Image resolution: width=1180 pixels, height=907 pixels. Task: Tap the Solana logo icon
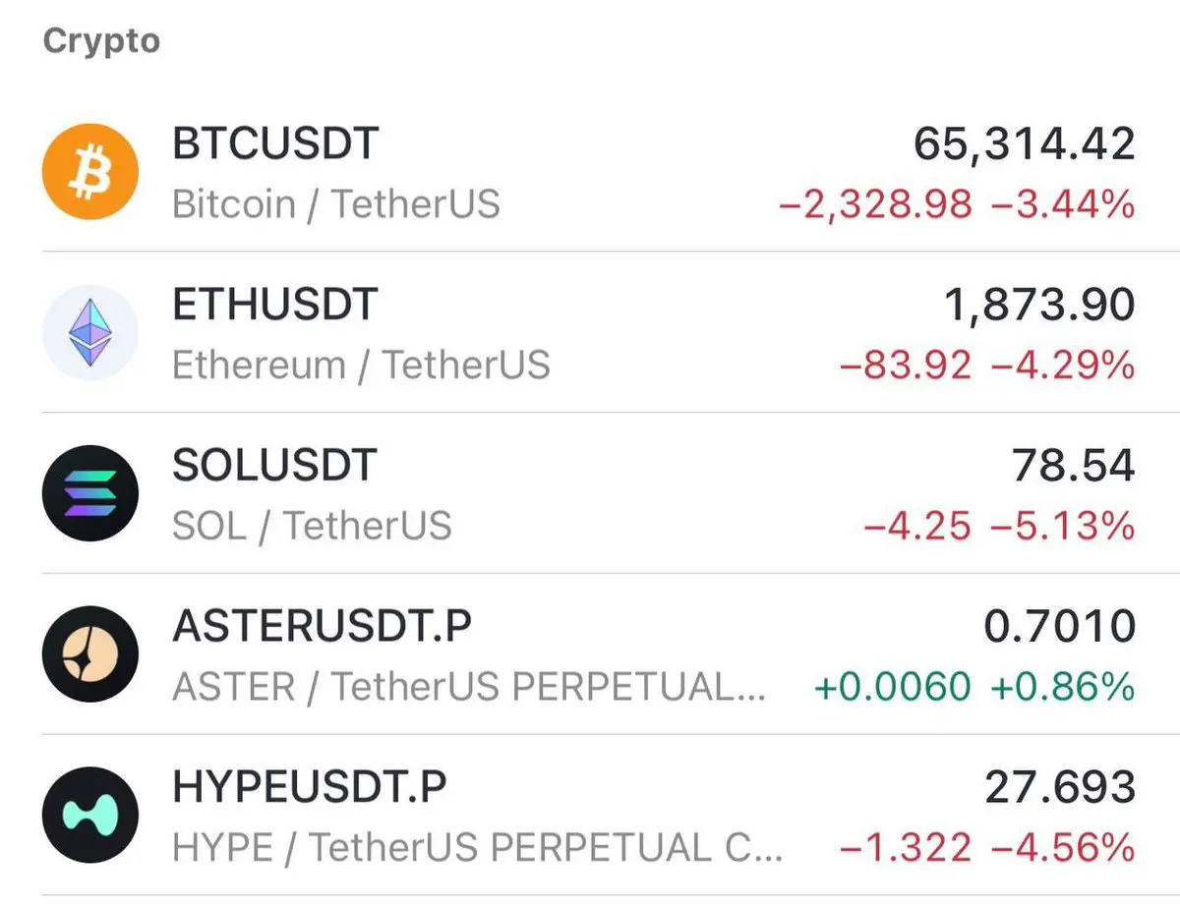click(90, 493)
